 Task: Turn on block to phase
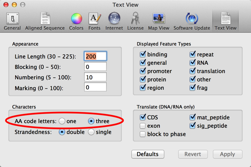pyautogui.click(x=143, y=134)
